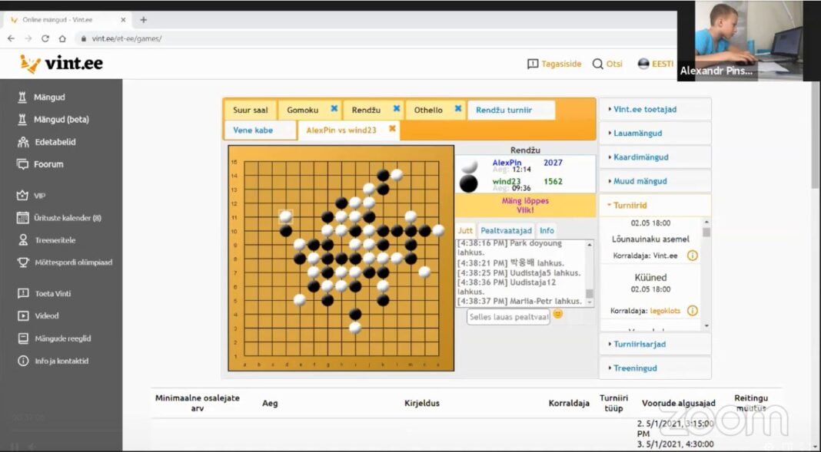Open a new browser tab with plus
Image resolution: width=821 pixels, height=452 pixels.
click(144, 20)
